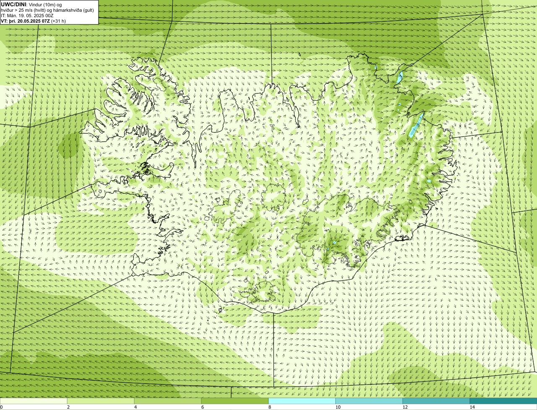Select dark teal swatch right of 14
537x410 pixels.
click(x=503, y=401)
